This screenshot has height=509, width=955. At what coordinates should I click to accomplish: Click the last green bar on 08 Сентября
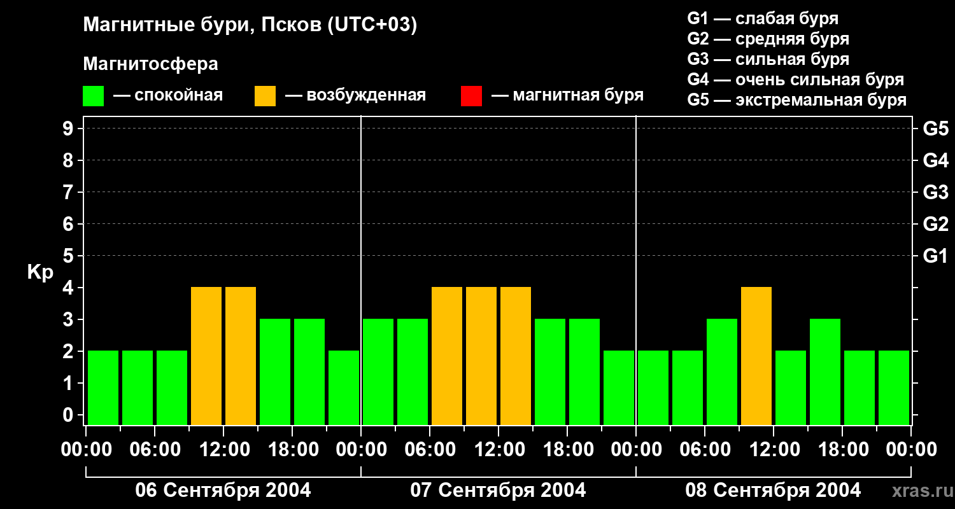tap(894, 387)
